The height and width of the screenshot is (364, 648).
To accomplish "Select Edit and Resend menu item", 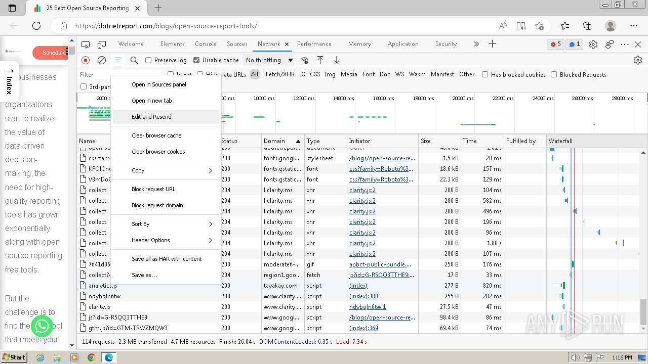I will point(166,117).
